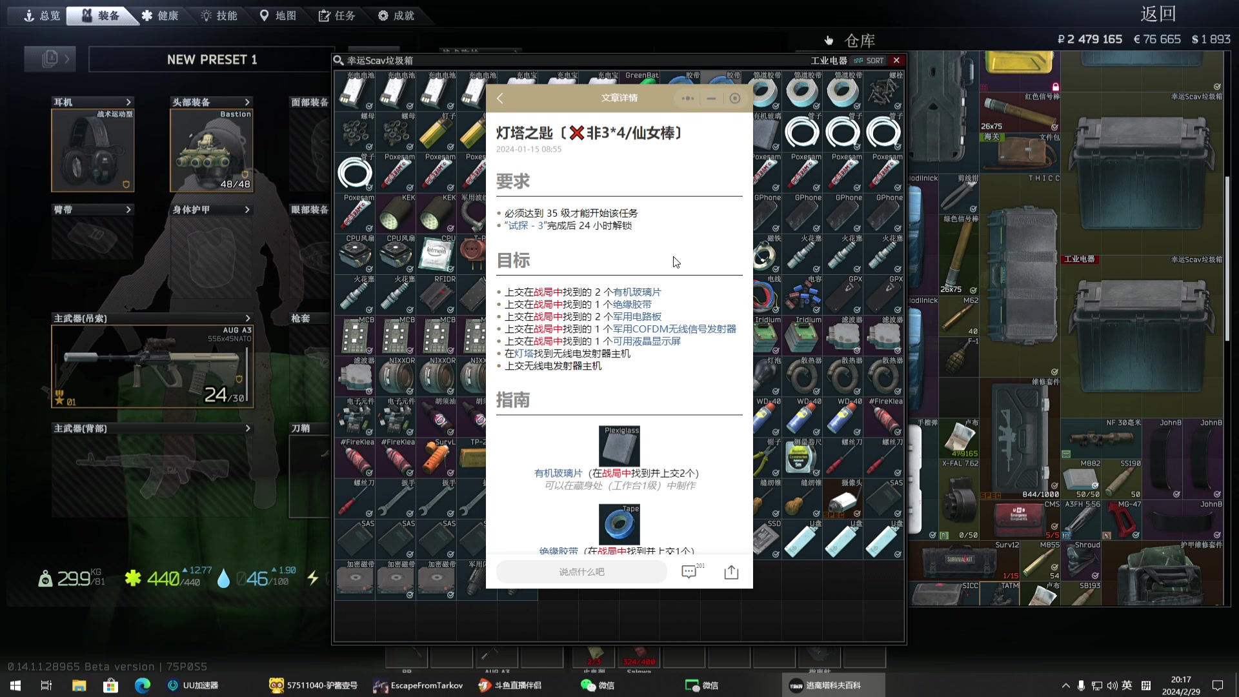This screenshot has height=697, width=1239.
Task: Select the 灯泡 light bulb item
Action: click(x=767, y=376)
